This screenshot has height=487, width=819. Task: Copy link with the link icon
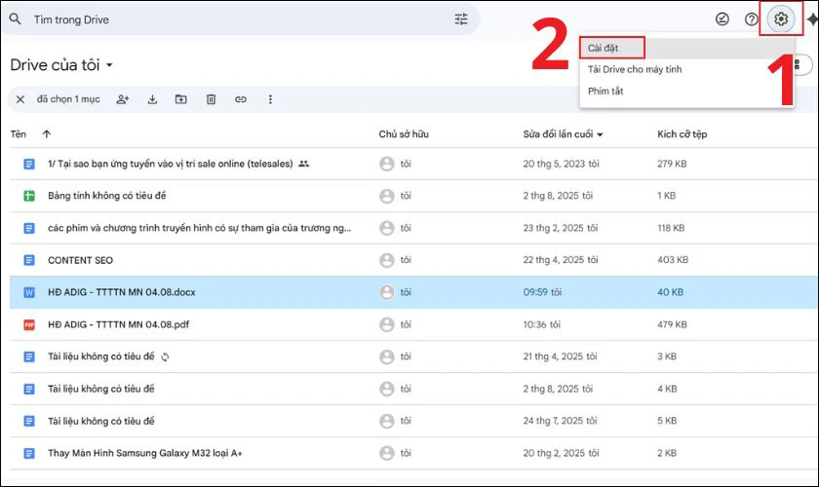point(240,99)
